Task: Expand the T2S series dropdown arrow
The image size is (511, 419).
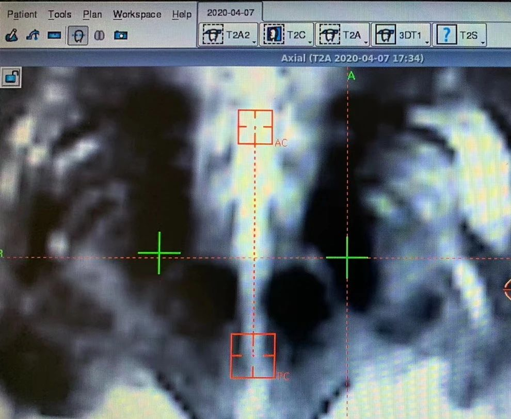Action: coord(483,43)
